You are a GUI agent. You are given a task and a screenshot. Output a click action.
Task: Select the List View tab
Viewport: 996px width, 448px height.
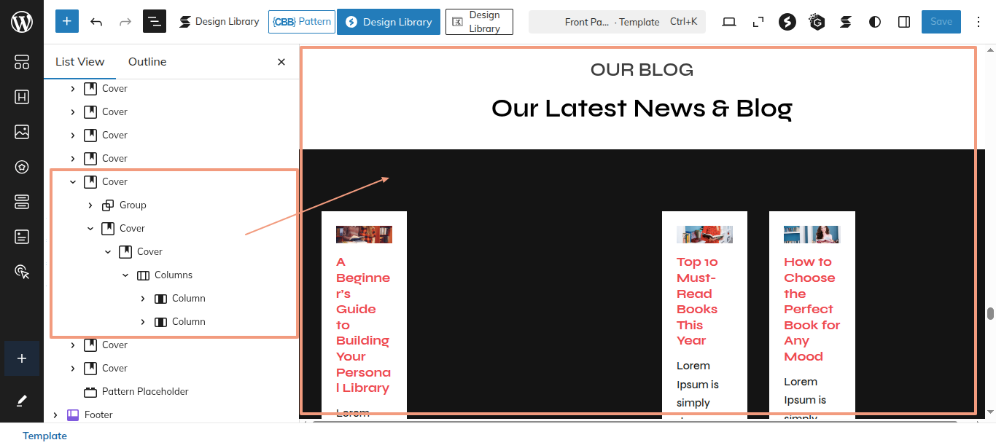click(79, 62)
